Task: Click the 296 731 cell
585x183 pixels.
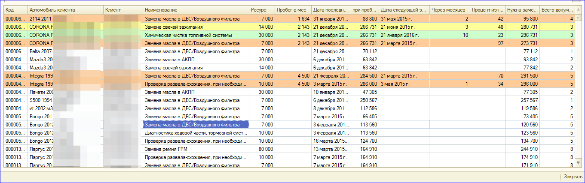Action: (522, 35)
